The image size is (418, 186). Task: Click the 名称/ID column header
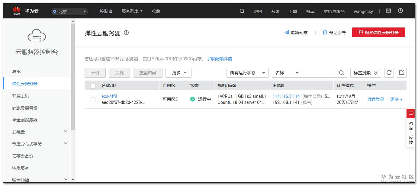[108, 85]
